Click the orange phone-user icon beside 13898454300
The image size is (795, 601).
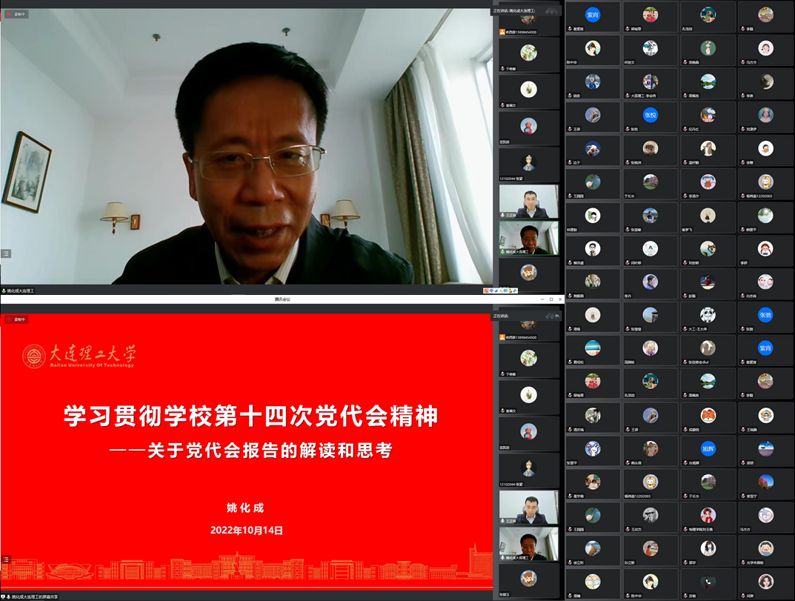502,32
